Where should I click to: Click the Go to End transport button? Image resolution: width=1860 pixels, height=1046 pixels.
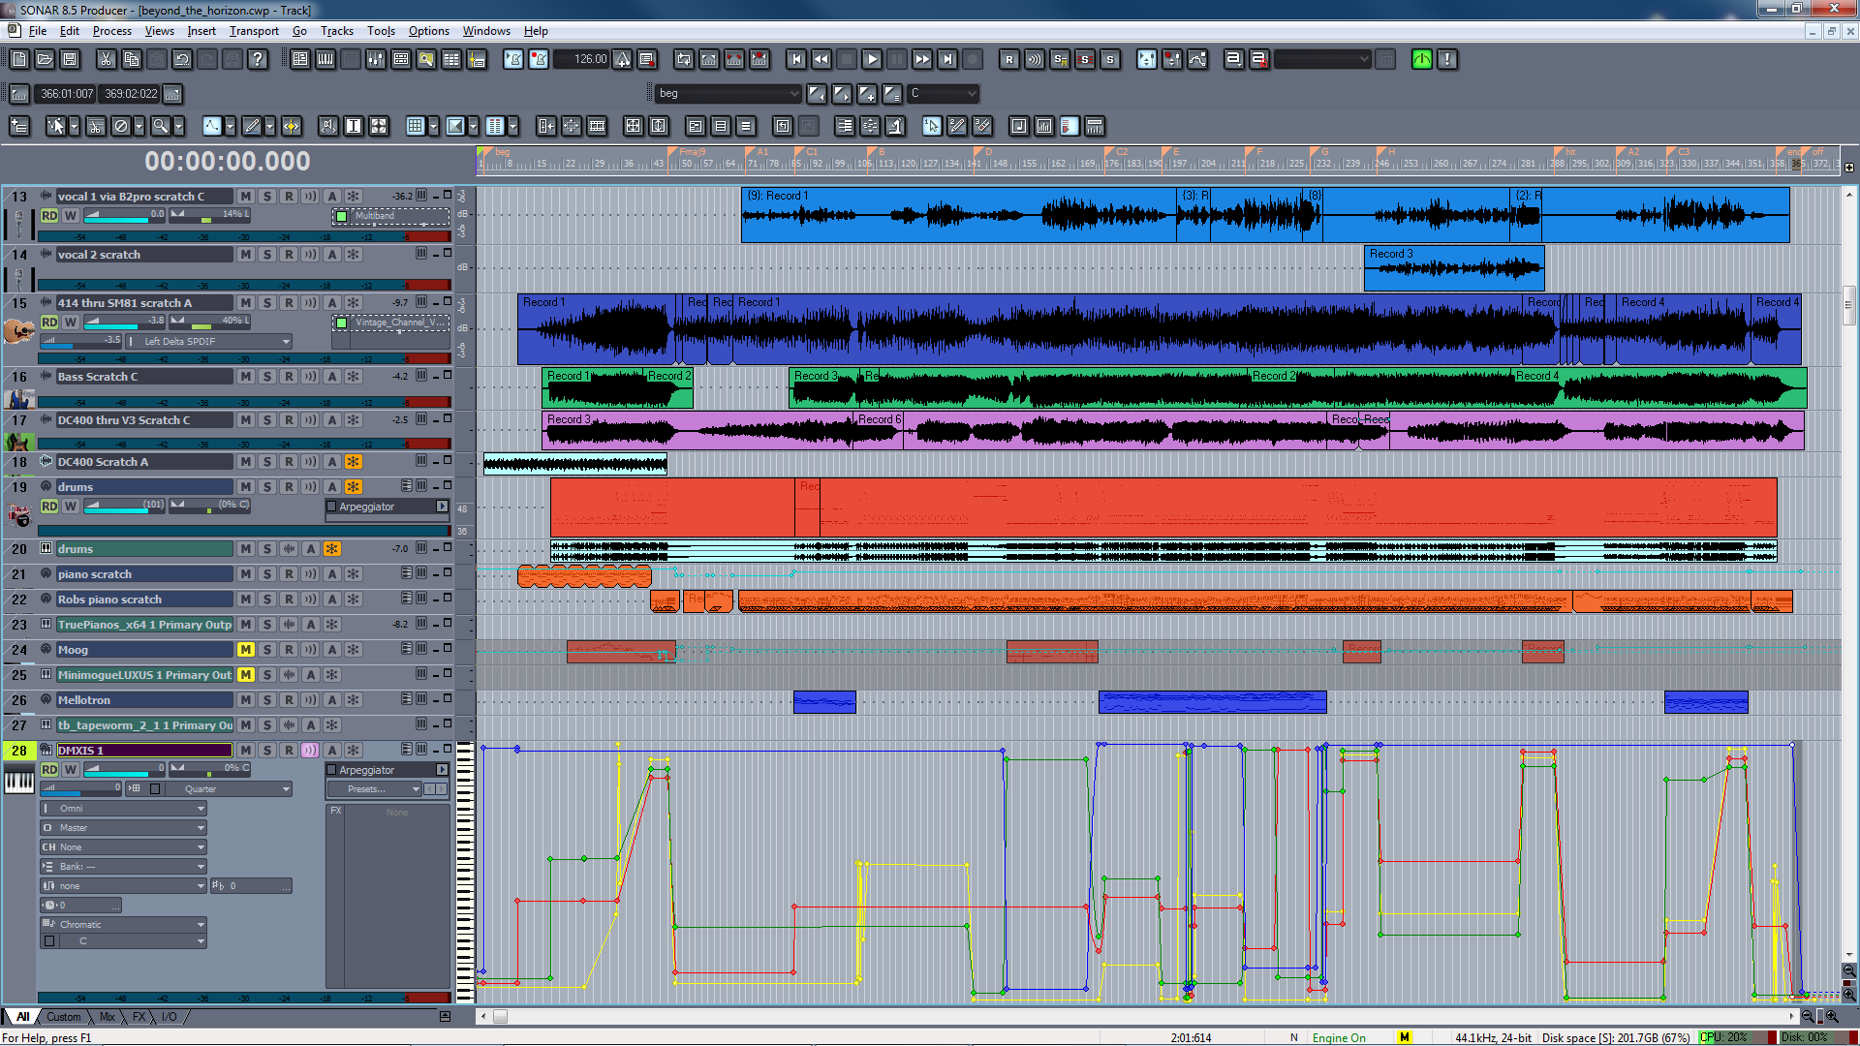click(947, 59)
